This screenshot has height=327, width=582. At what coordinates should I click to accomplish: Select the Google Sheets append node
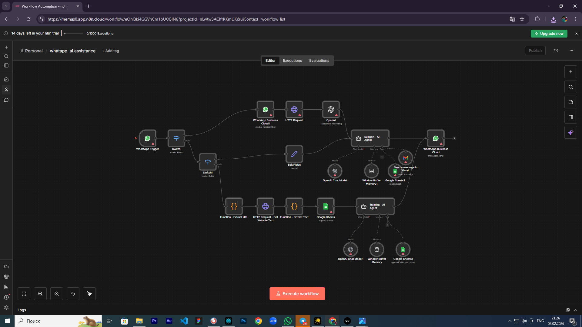tap(326, 206)
